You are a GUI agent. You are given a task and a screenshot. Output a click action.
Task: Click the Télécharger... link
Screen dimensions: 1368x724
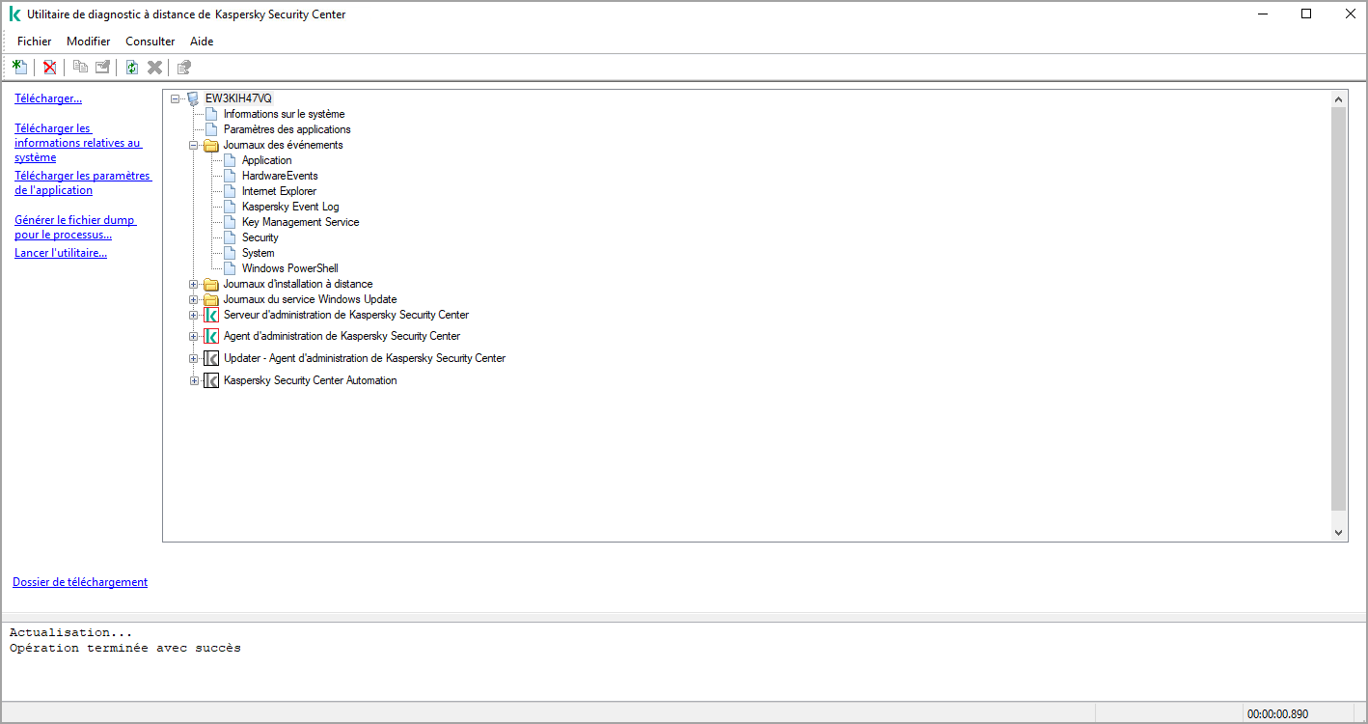tap(48, 98)
